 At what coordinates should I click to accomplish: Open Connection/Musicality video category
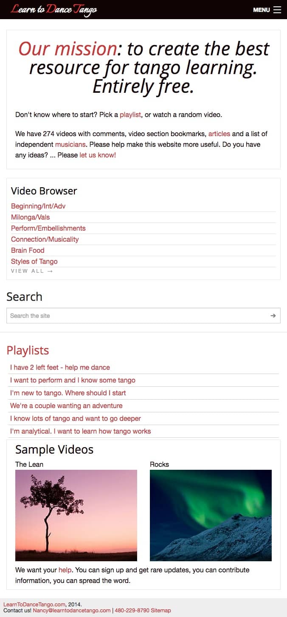coord(45,239)
